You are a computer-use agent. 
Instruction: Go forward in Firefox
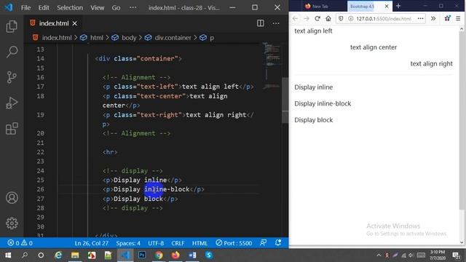coord(306,18)
